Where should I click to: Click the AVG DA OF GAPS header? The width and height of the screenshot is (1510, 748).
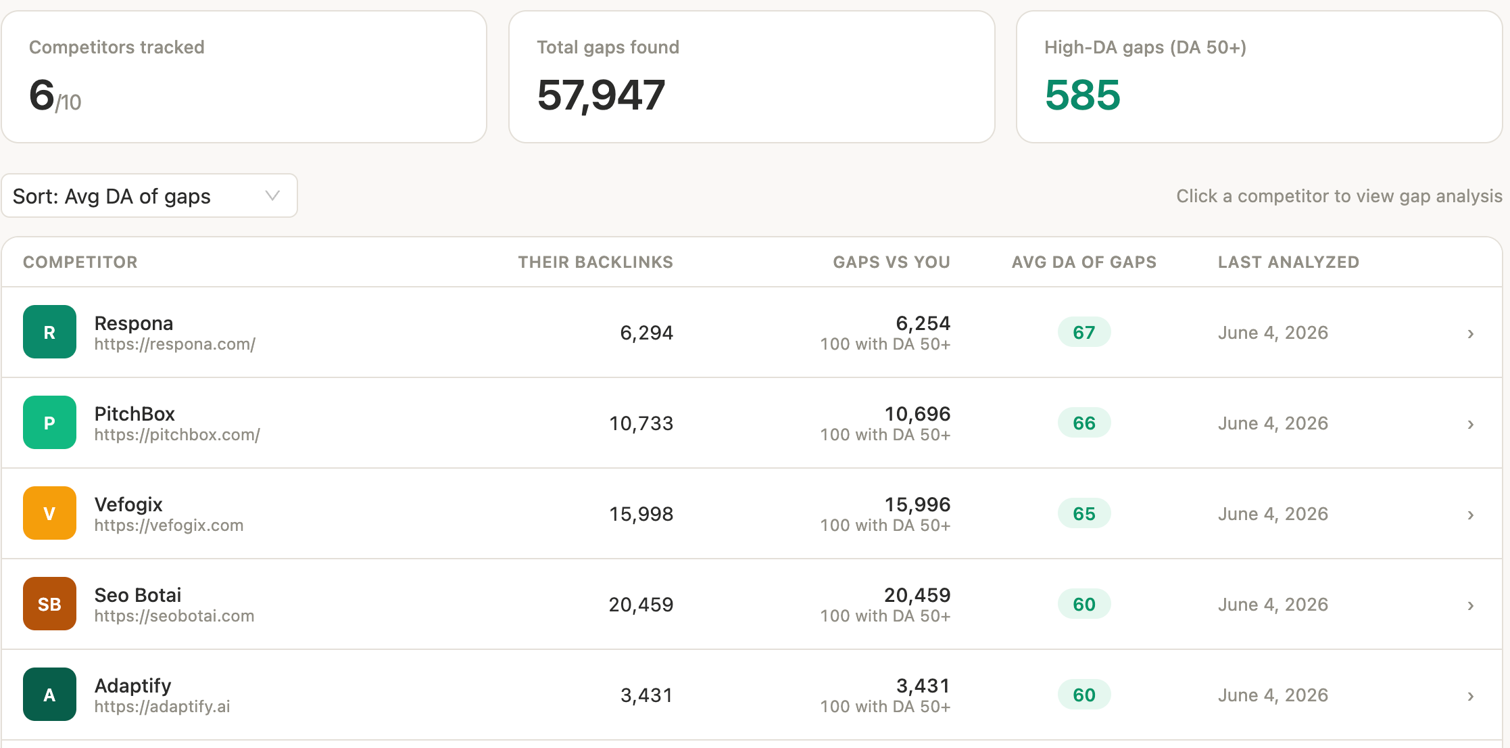1084,262
